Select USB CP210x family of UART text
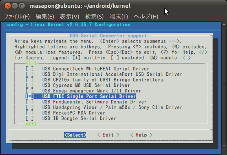The height and width of the screenshot is (155, 227). (103, 80)
